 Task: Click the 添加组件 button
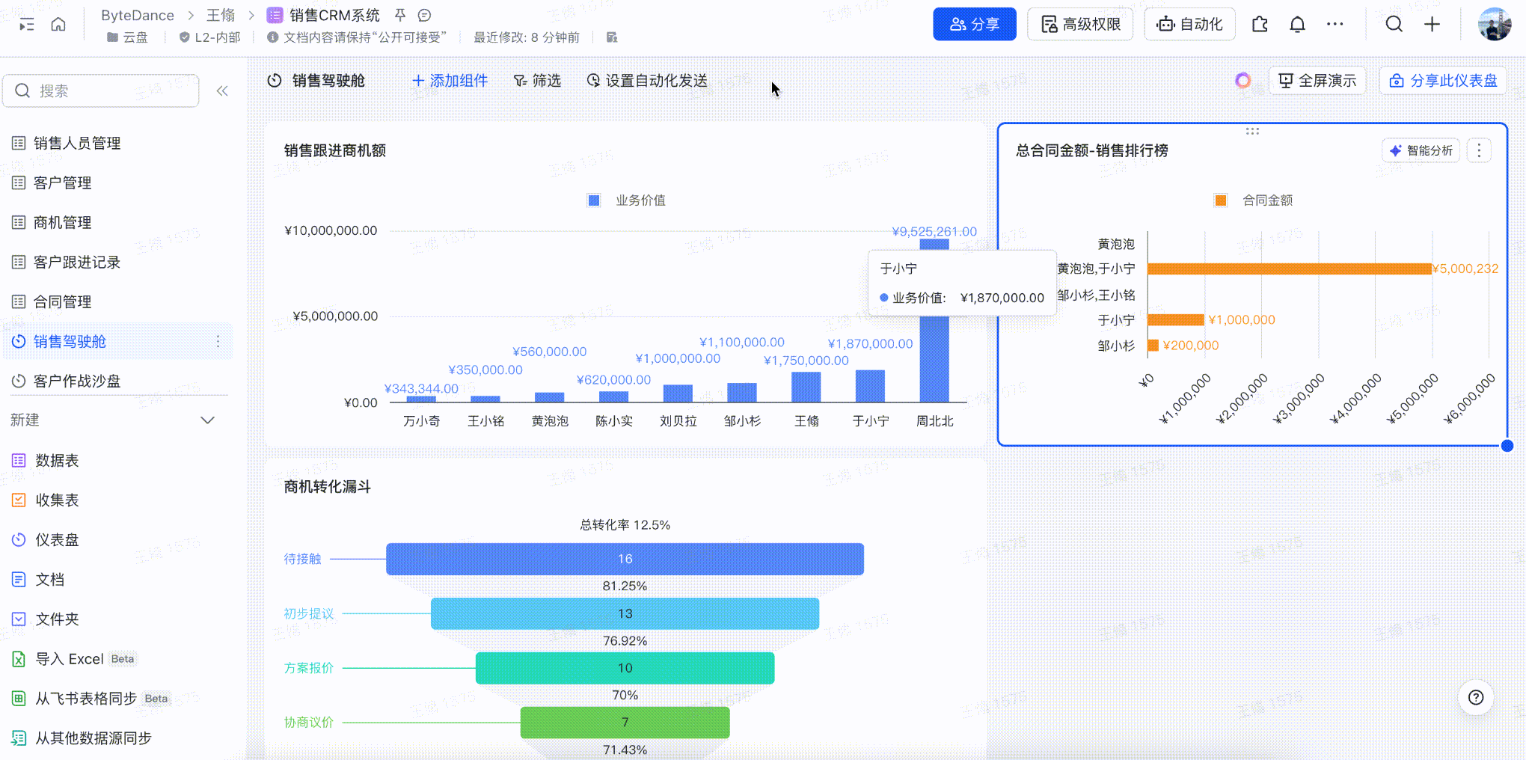click(450, 81)
